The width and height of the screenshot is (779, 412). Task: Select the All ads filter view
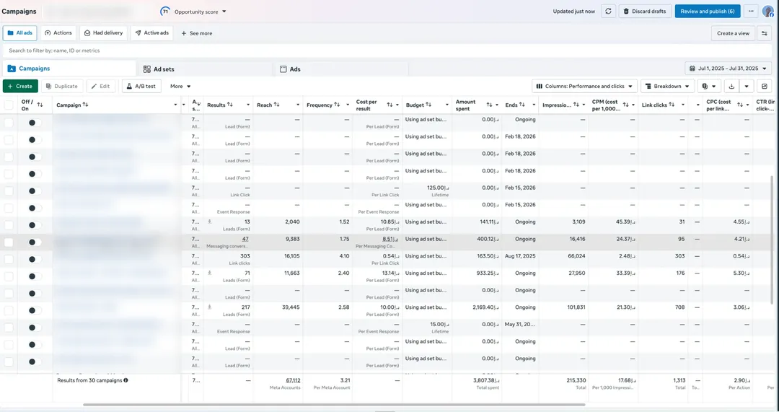(20, 33)
